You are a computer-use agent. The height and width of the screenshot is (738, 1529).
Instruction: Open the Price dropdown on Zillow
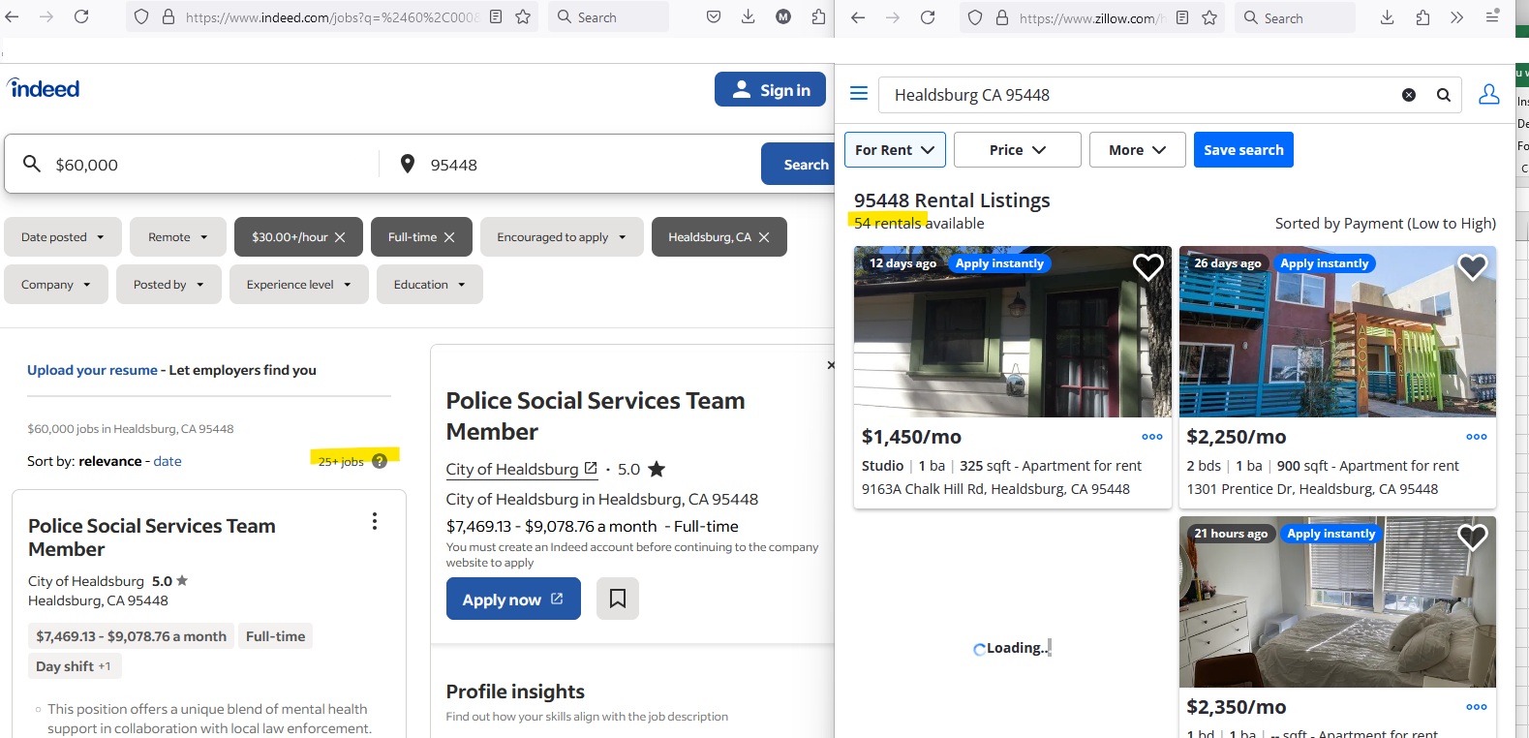click(1018, 150)
